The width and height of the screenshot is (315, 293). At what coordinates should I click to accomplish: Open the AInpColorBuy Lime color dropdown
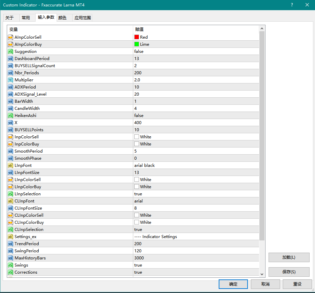point(144,44)
